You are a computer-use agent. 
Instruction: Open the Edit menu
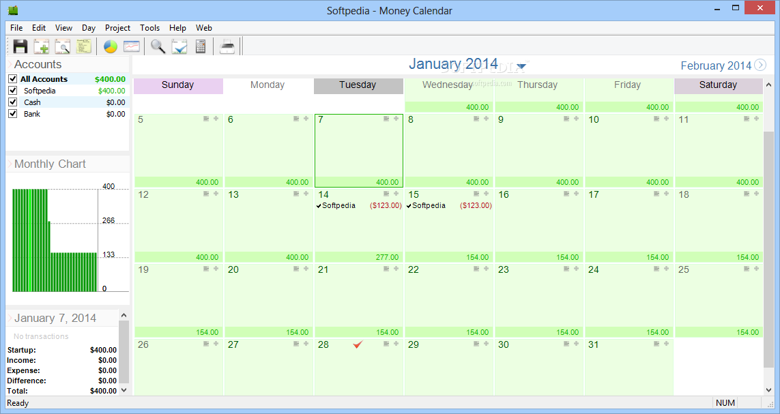tap(39, 28)
